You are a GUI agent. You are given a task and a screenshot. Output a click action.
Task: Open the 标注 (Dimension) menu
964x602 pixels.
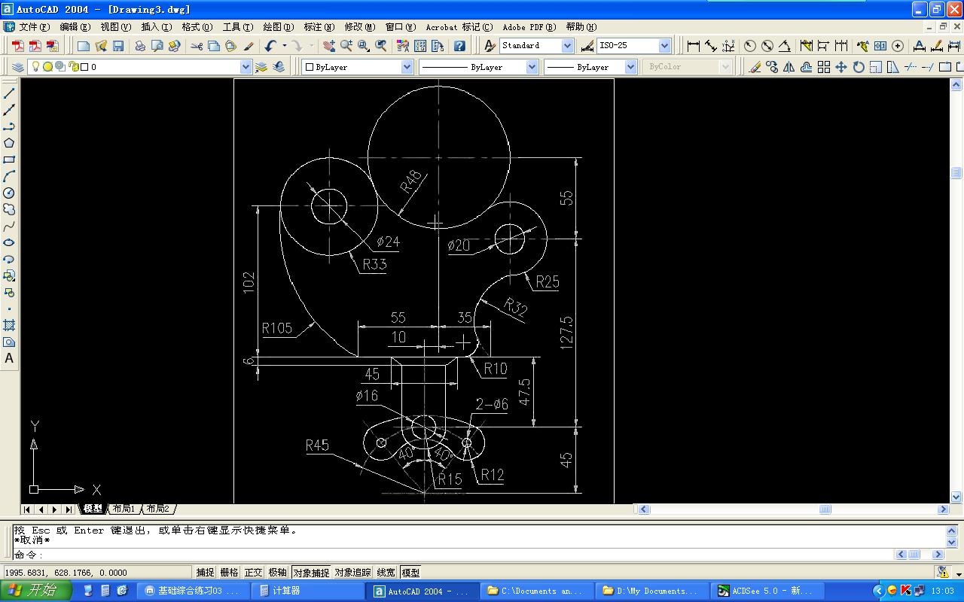(319, 27)
